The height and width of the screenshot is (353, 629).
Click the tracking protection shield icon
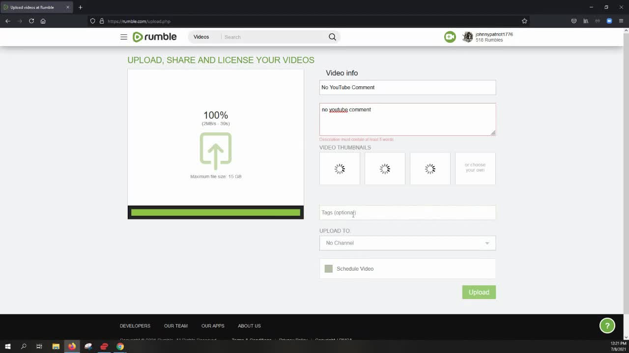coord(92,21)
